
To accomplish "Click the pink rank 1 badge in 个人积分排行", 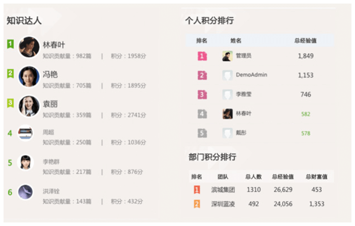I will [x=202, y=56].
